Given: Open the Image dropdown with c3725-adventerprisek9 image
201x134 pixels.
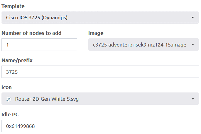Looking at the screenshot, I should (143, 44).
